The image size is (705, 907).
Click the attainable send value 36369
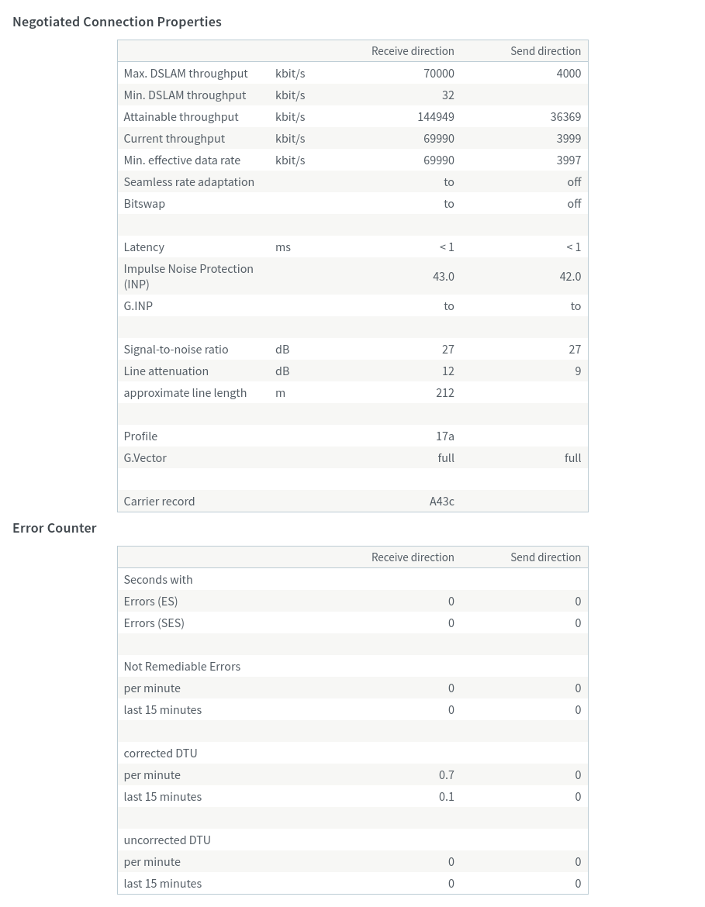tap(565, 117)
